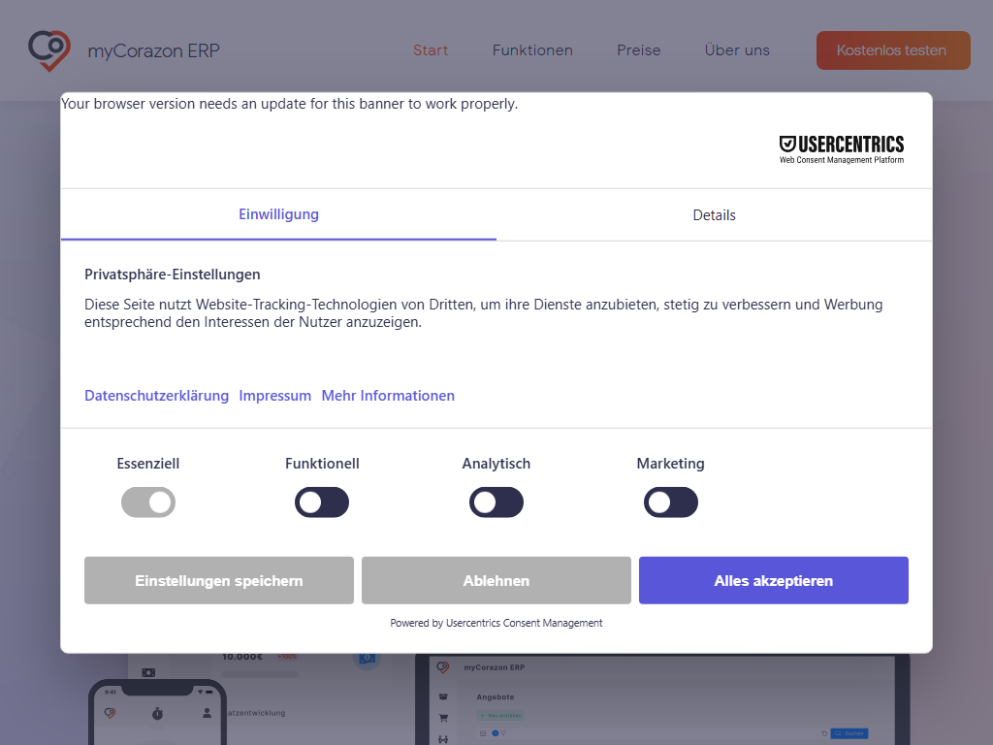Enable the Analytisch cookies toggle
This screenshot has width=993, height=745.
pyautogui.click(x=496, y=502)
